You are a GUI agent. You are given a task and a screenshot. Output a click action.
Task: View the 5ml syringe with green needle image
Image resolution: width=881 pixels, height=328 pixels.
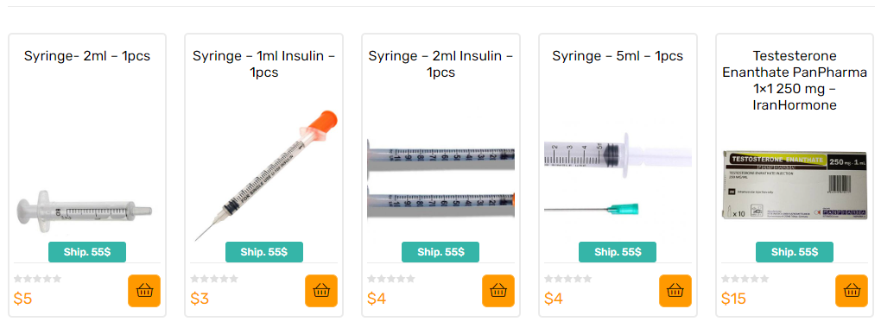point(618,175)
